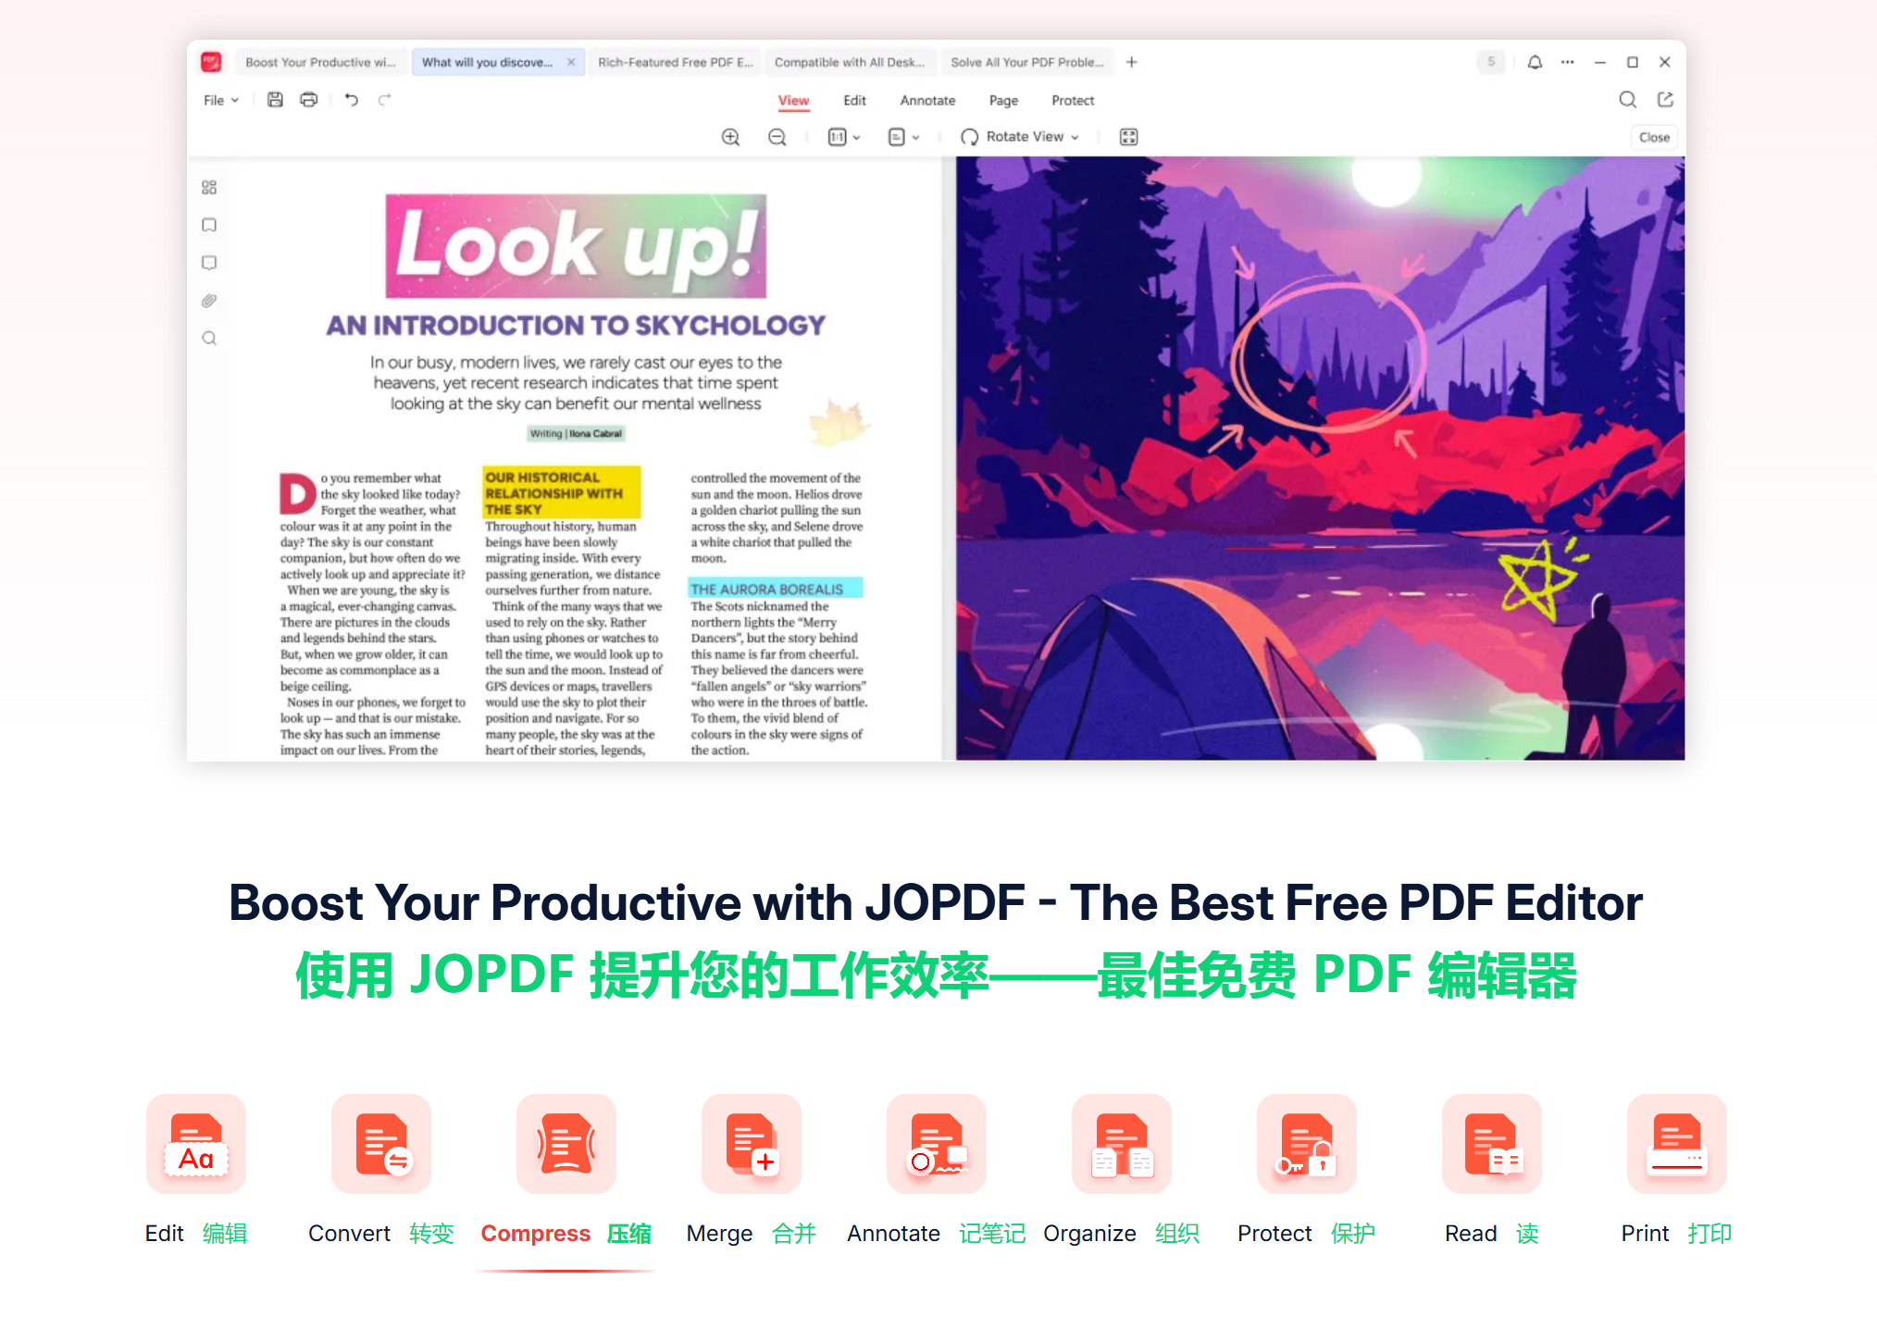Image resolution: width=1877 pixels, height=1329 pixels.
Task: Expand the 1:1 page size dropdown
Action: pos(843,137)
